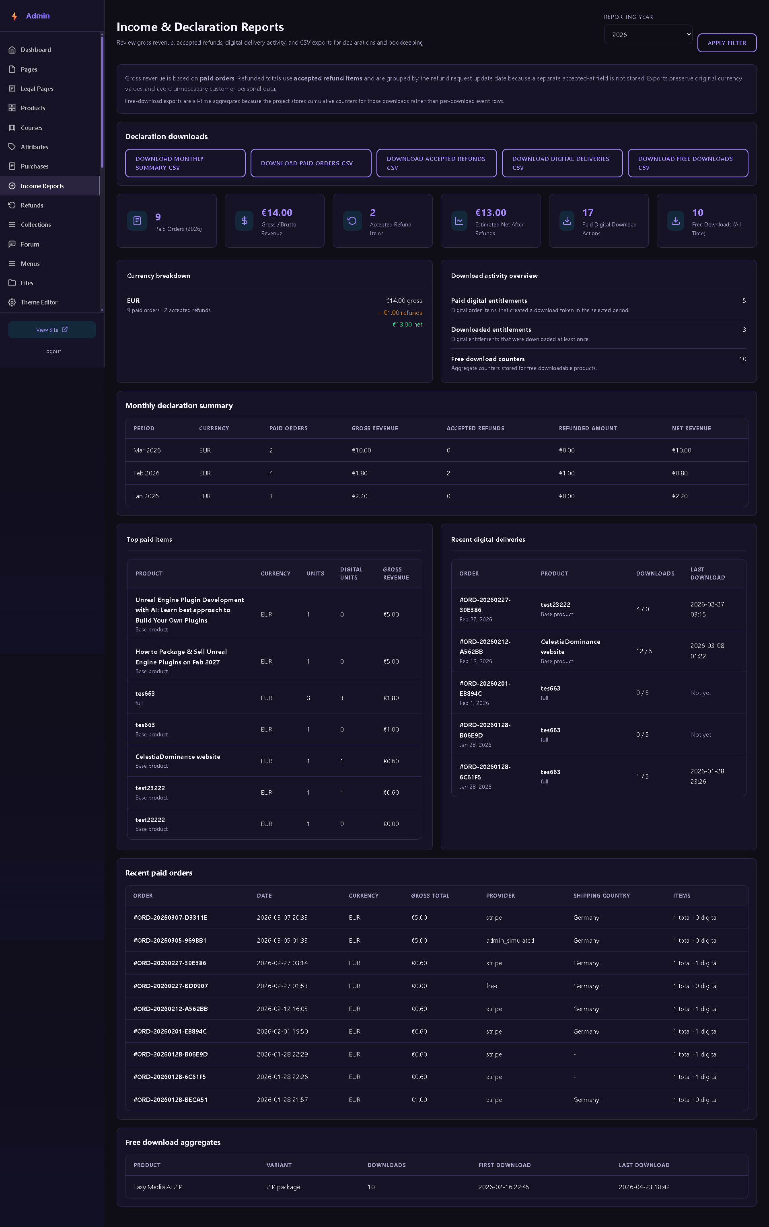Click the Dashboard home icon in sidebar
The image size is (769, 1227).
[12, 50]
